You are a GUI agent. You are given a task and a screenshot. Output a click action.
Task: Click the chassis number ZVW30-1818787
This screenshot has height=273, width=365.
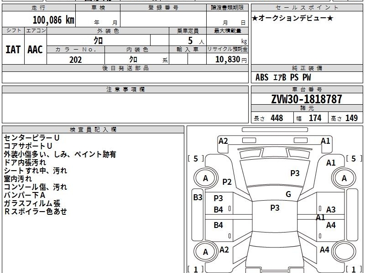307,99
